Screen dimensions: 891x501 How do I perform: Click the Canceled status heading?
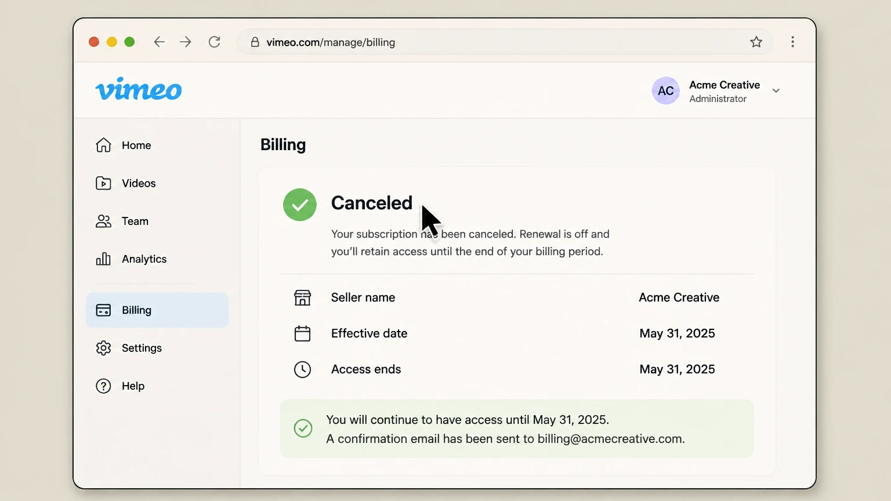click(372, 203)
